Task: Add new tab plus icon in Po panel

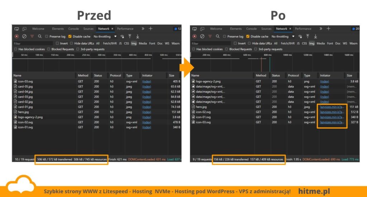Action: (x=328, y=29)
